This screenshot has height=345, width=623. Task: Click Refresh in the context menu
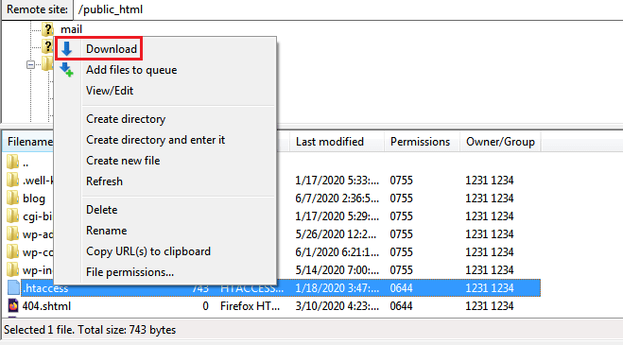click(105, 181)
